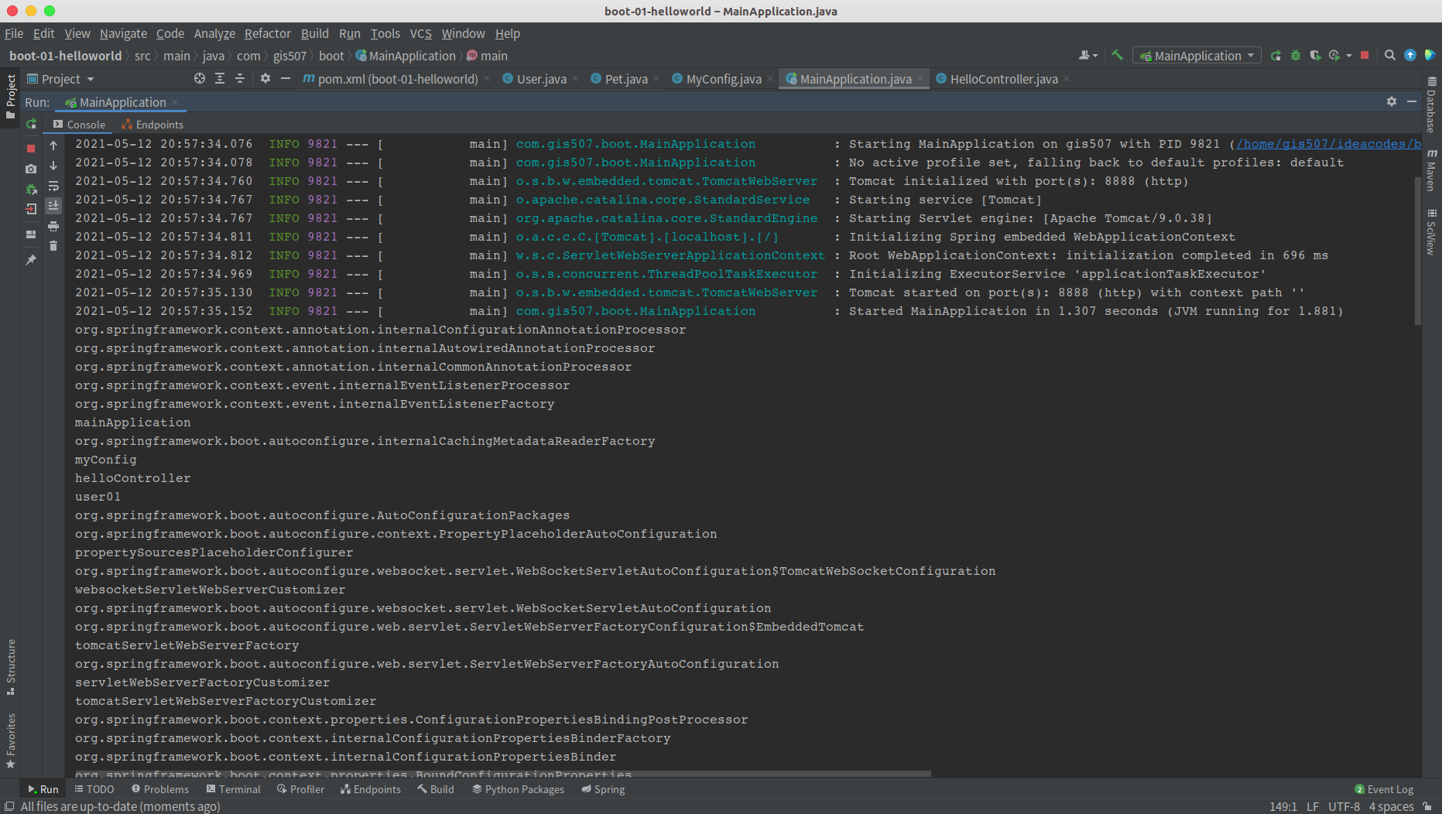The image size is (1442, 814).
Task: Click the up arrow stack trace icon
Action: tap(53, 145)
